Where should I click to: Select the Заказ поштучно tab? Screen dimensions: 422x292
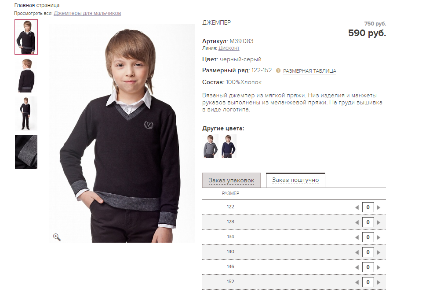(295, 180)
